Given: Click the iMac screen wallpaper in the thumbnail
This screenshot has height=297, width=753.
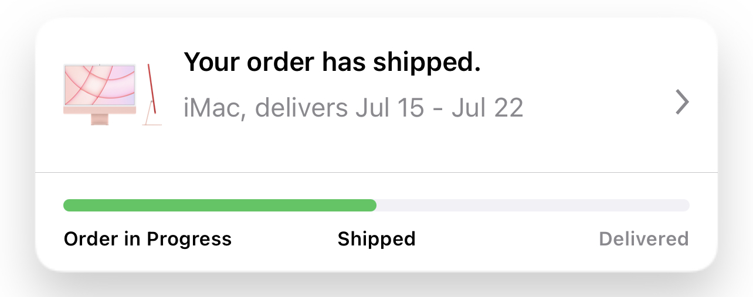Looking at the screenshot, I should pos(100,82).
